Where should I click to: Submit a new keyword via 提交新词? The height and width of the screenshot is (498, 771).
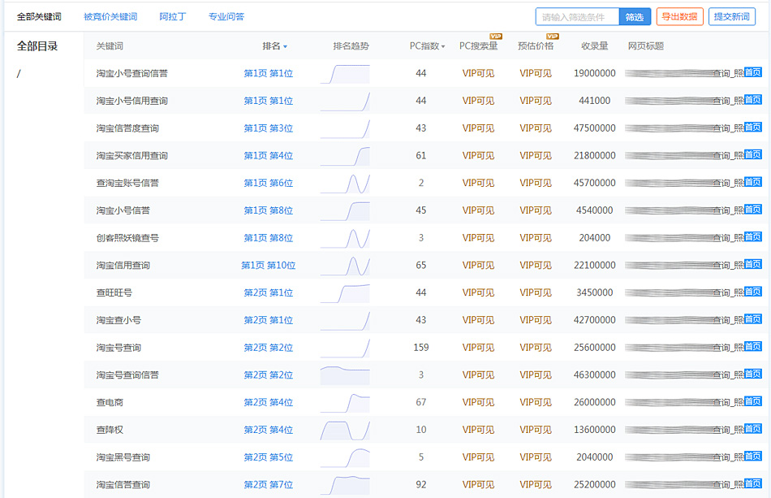(x=732, y=17)
